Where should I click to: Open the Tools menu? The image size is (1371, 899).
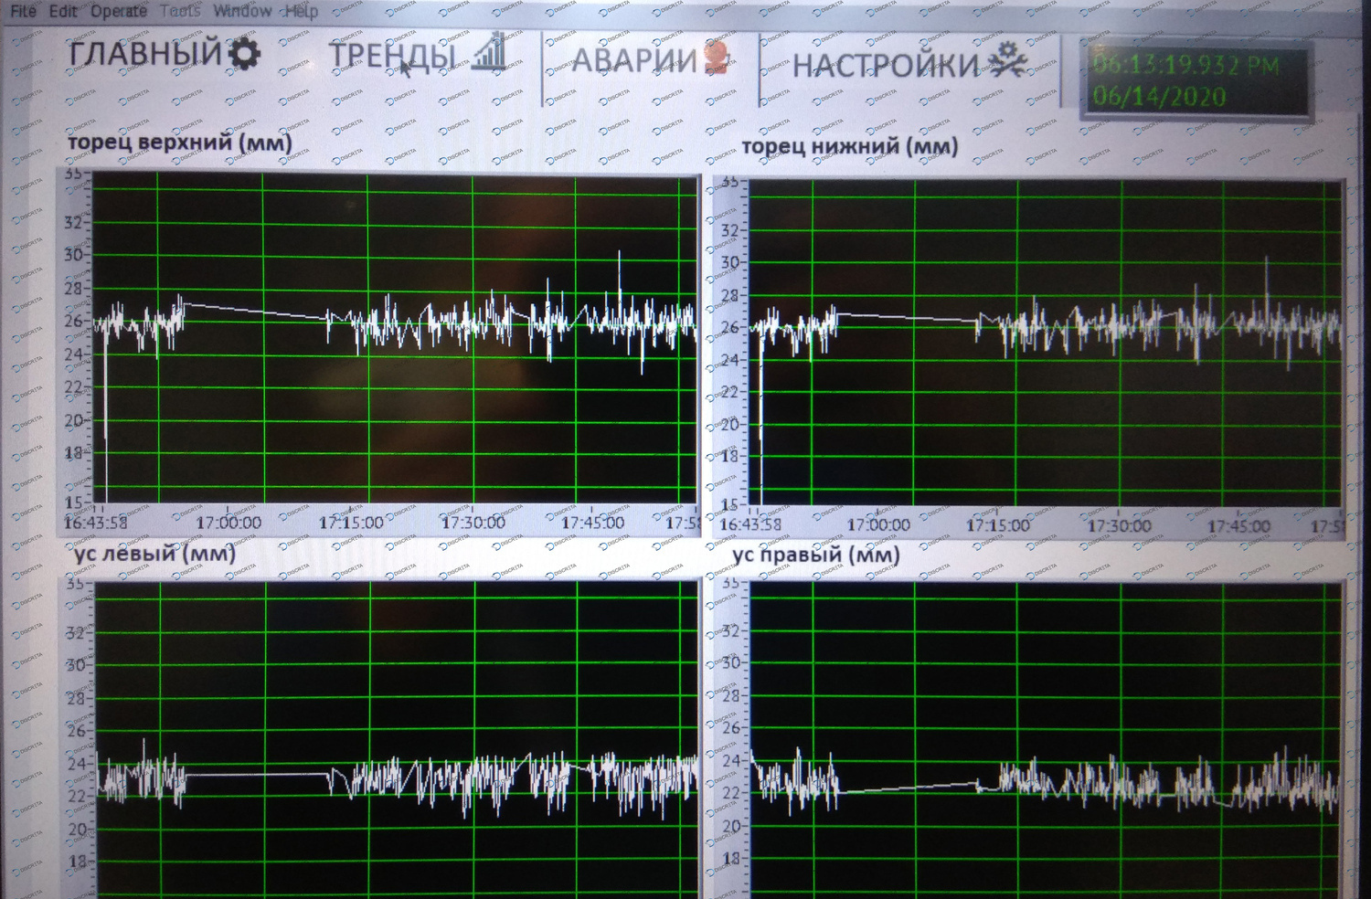(x=180, y=11)
